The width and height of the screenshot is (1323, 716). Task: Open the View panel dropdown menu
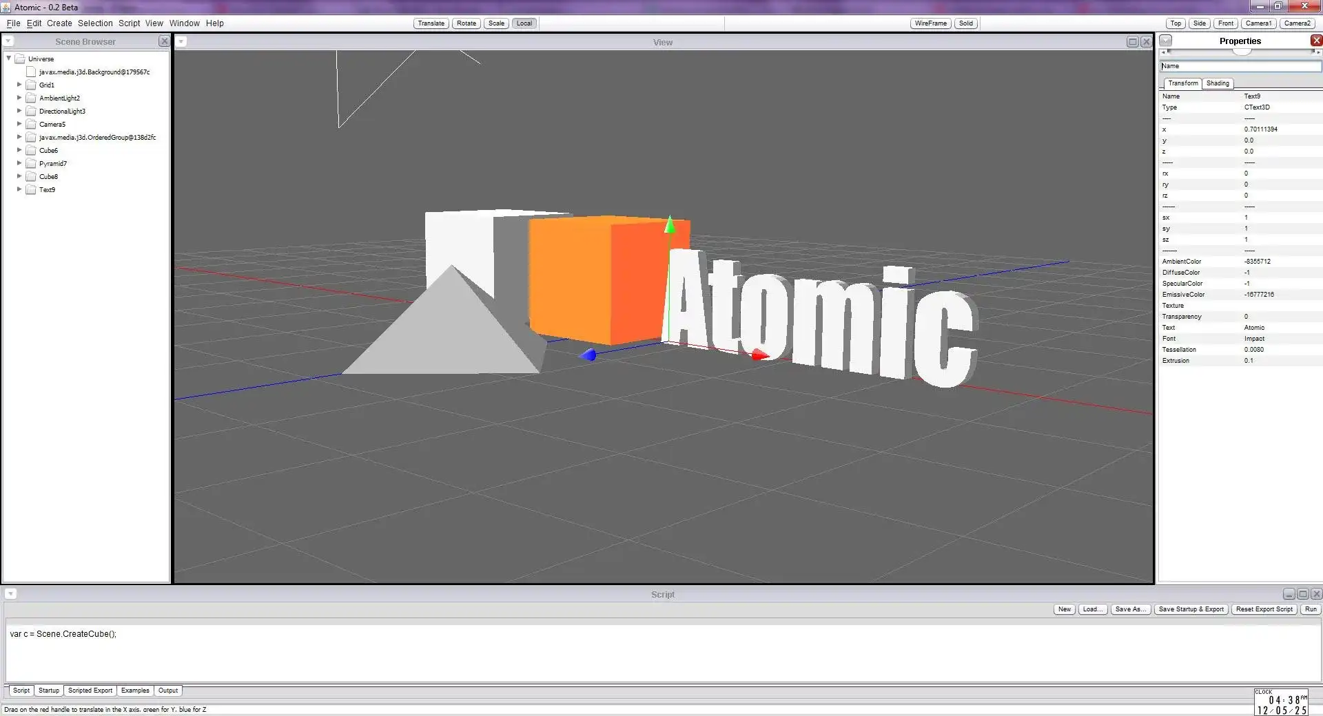(x=181, y=41)
